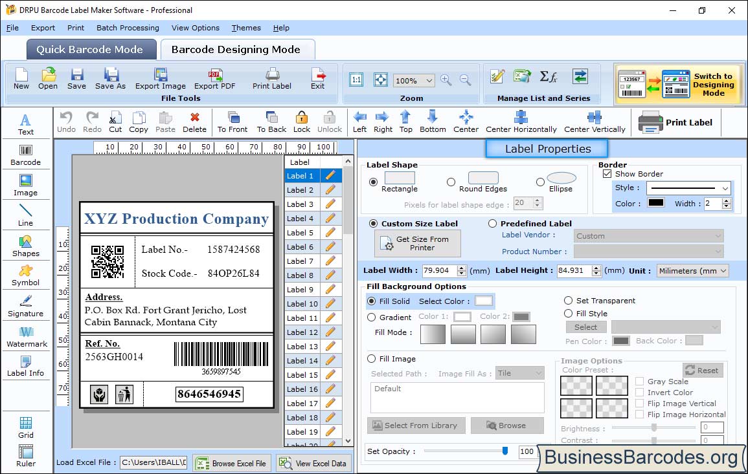
Task: Click the Set Opacity slider handle
Action: click(505, 451)
